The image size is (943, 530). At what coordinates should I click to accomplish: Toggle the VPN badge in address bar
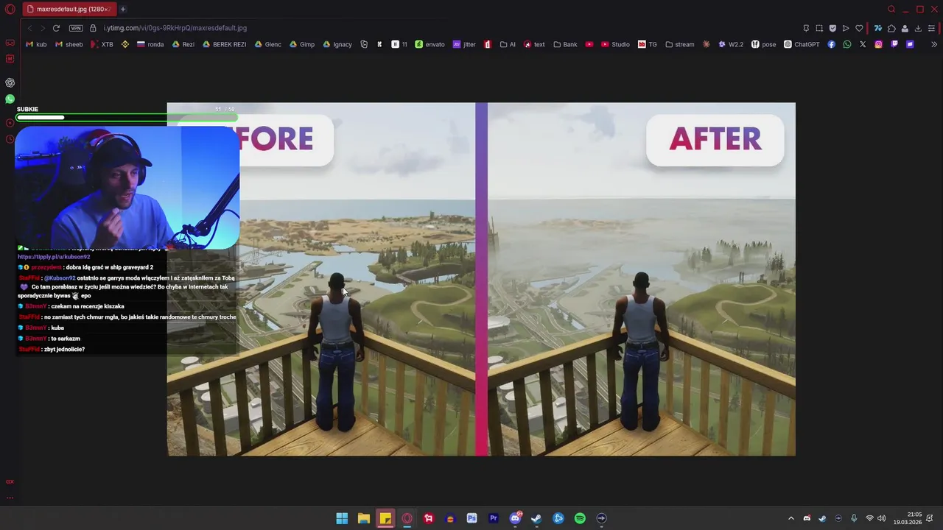coord(76,28)
